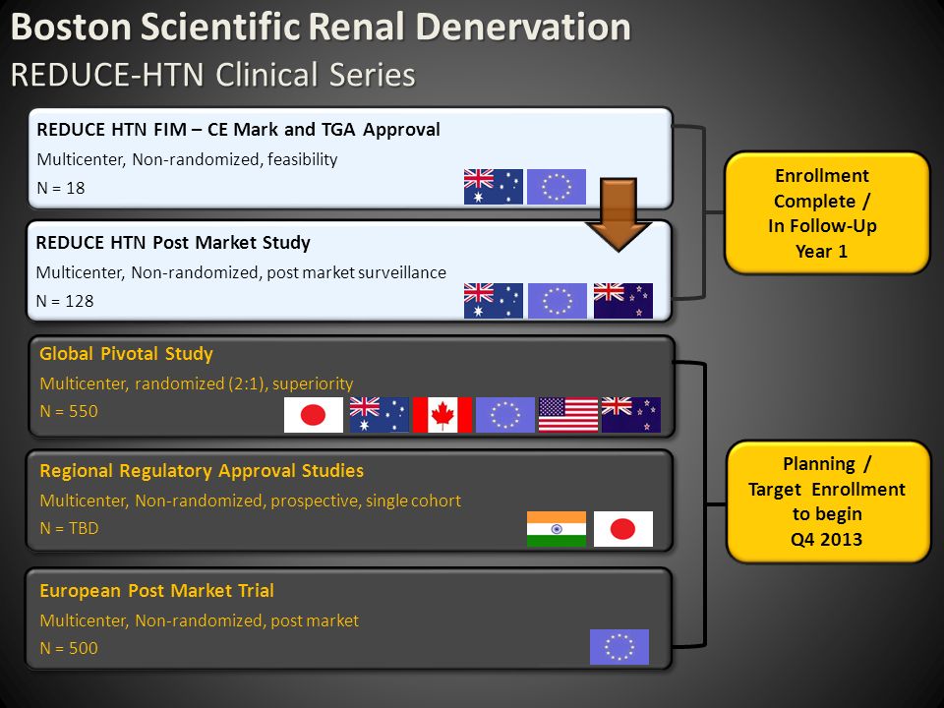Screen dimensions: 944x708
Task: Click the New Zealand flag in the Global Pivotal Study box
Action: (x=631, y=415)
